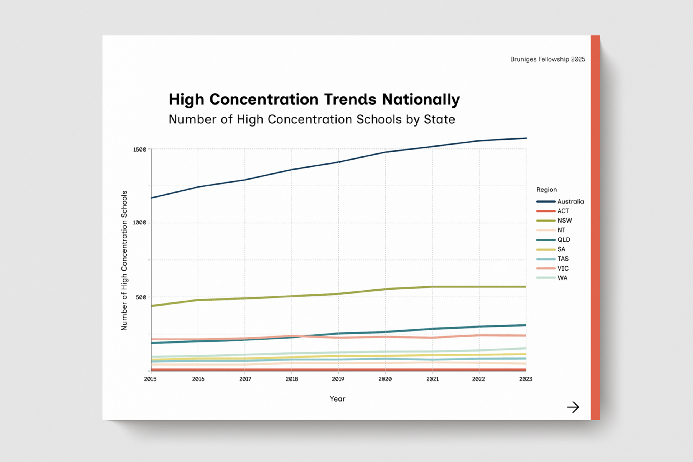Image resolution: width=693 pixels, height=462 pixels.
Task: Click the chart subtitle about Schools by State
Action: point(312,120)
